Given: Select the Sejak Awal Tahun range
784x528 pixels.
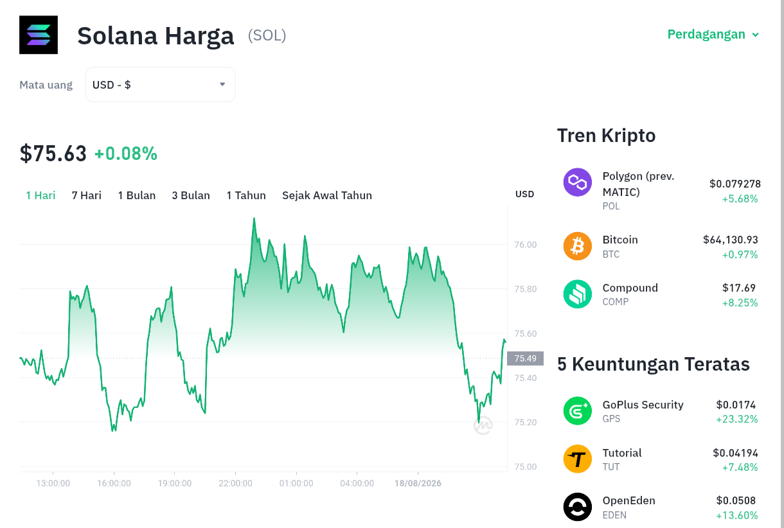Looking at the screenshot, I should [x=327, y=195].
